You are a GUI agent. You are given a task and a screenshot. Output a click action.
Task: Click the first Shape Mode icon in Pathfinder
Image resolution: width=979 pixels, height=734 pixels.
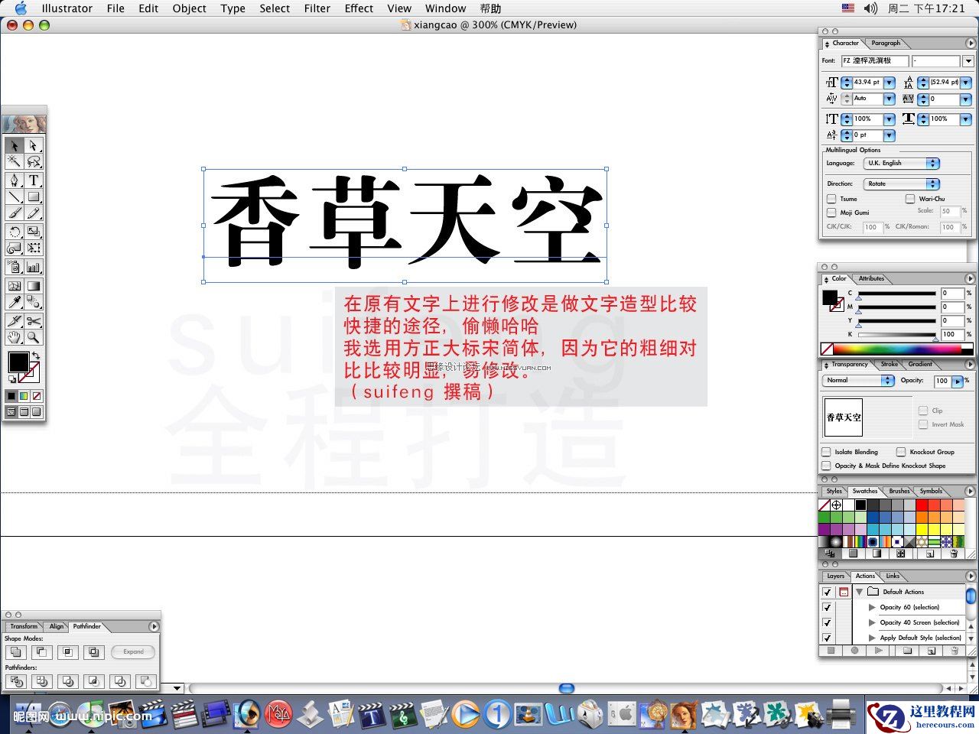16,651
